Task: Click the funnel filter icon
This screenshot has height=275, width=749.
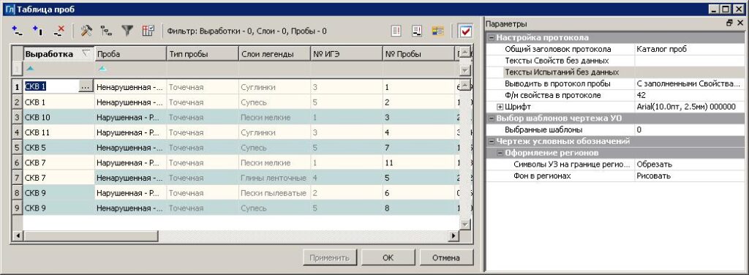Action: (x=127, y=31)
